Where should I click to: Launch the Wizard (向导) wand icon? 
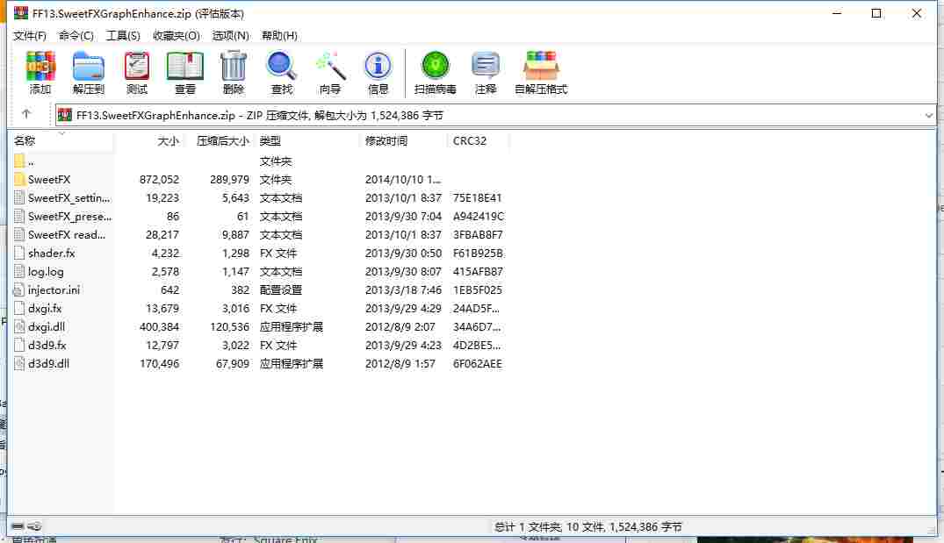pos(330,66)
